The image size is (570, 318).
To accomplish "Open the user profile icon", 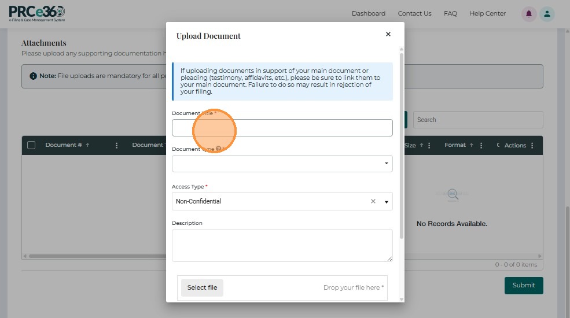I will pyautogui.click(x=547, y=14).
